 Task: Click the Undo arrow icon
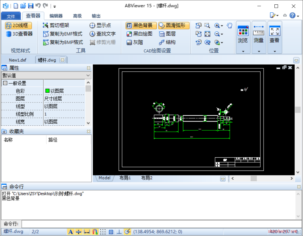click(38, 6)
